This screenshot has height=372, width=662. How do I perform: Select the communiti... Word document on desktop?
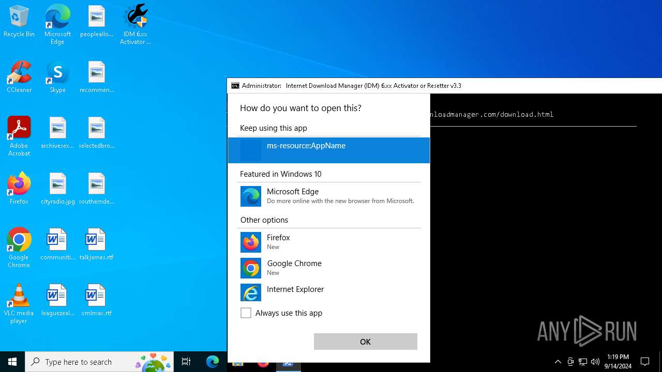pyautogui.click(x=57, y=245)
